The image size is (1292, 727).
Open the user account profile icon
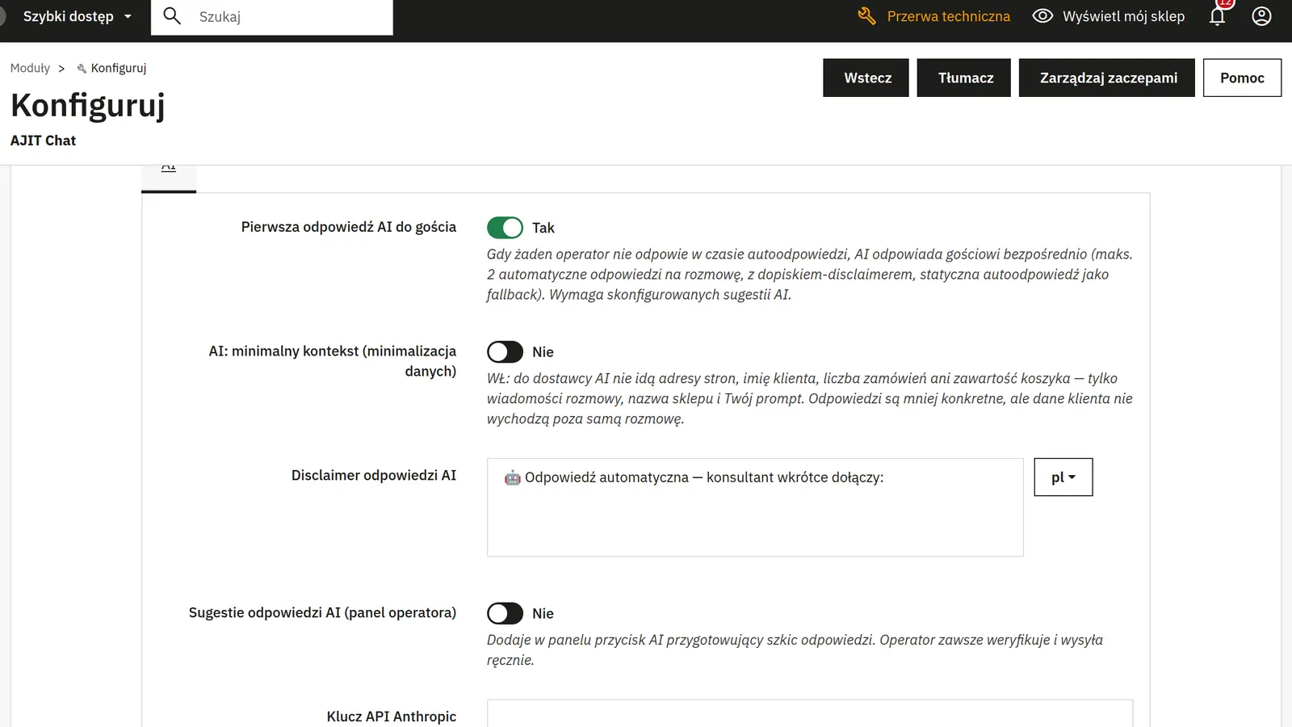click(x=1261, y=16)
